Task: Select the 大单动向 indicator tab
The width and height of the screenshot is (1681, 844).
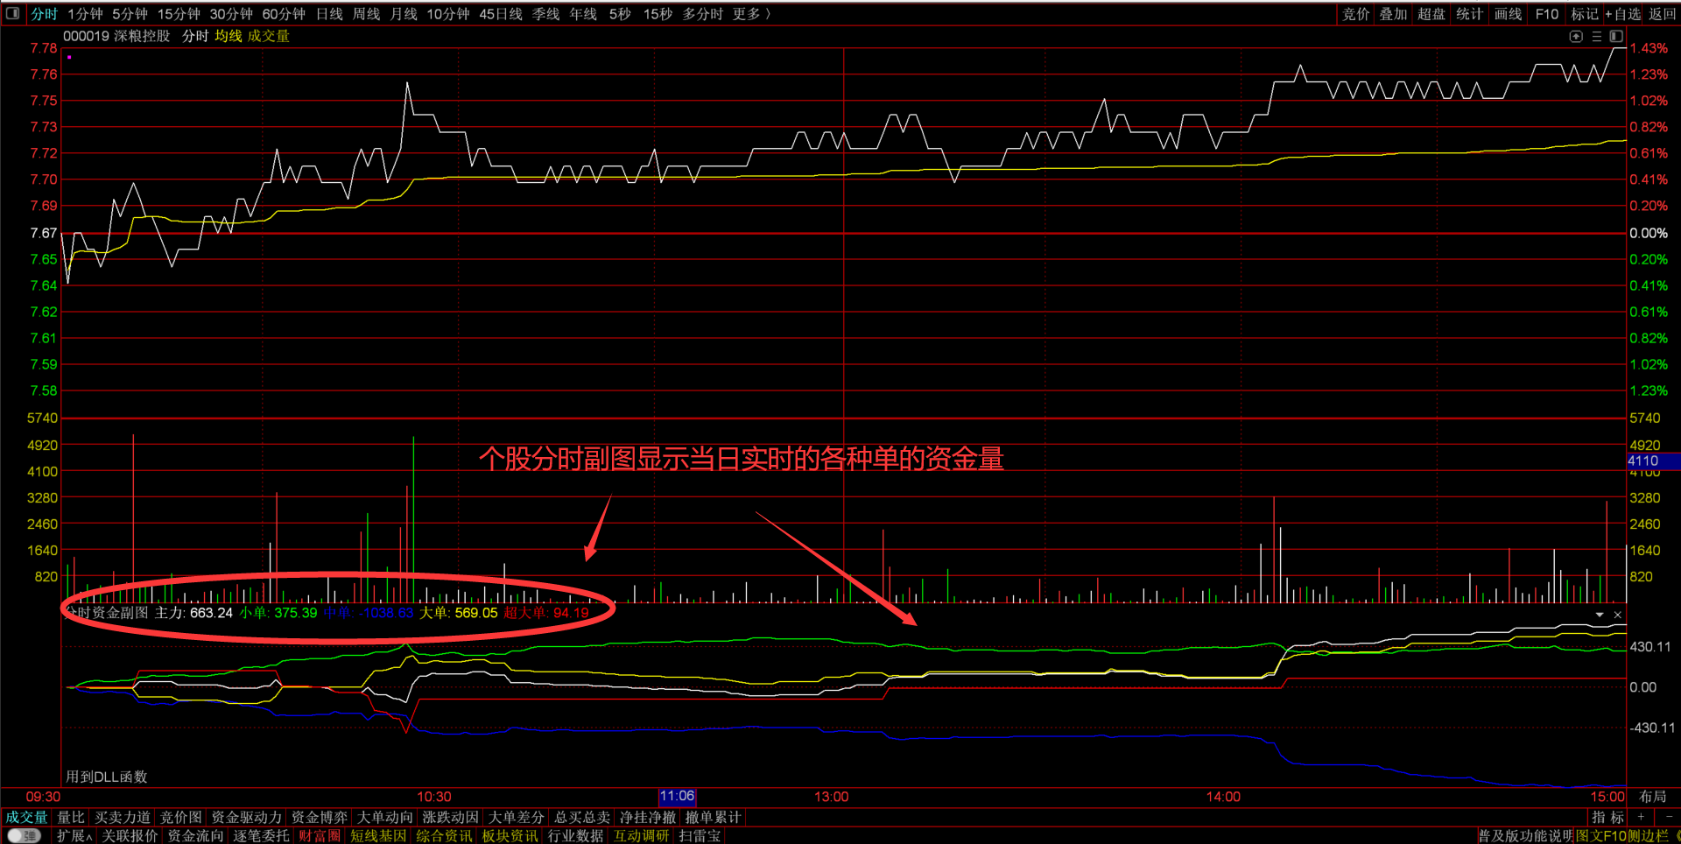Action: coord(385,817)
